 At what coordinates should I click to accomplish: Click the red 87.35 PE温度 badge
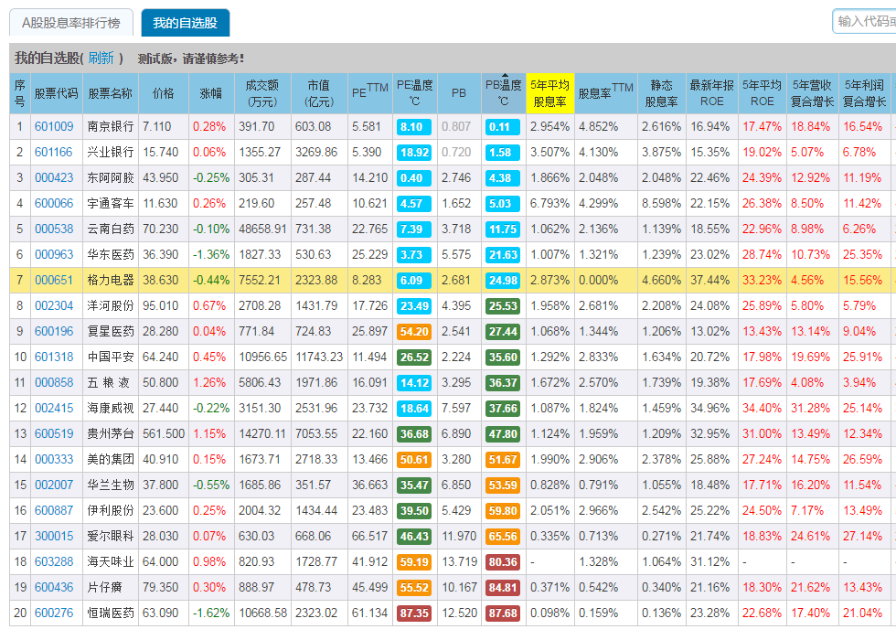[x=414, y=613]
